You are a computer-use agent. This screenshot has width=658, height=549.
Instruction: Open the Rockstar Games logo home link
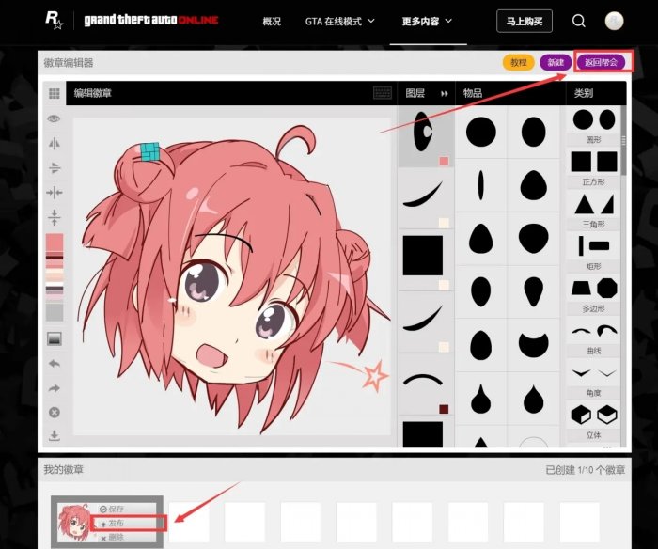[x=54, y=20]
